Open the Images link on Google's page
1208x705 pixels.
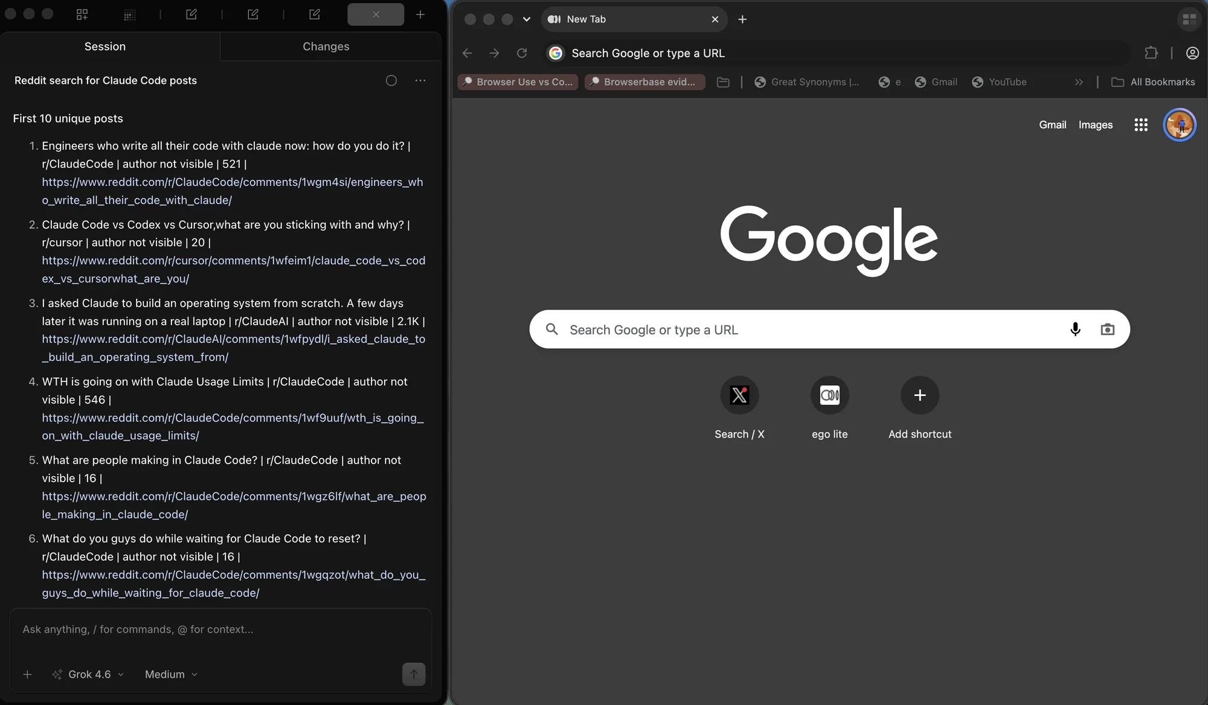(1095, 125)
